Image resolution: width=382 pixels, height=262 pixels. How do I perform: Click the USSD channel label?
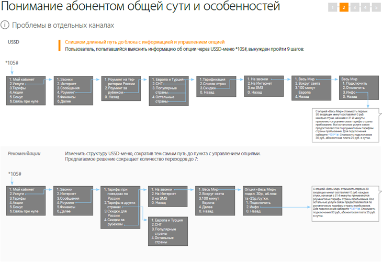(14, 42)
